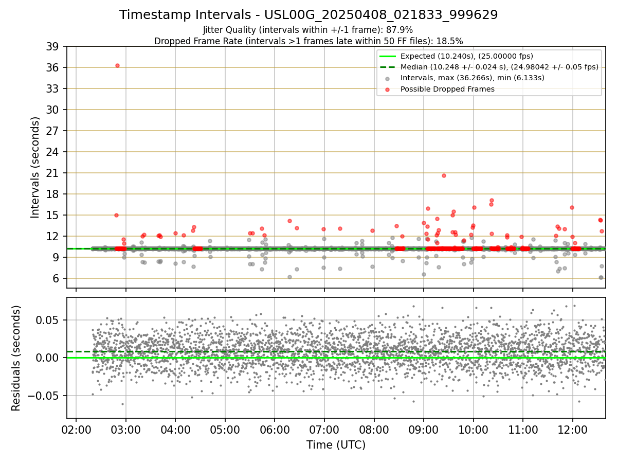Screen dimensions: 617x463
Task: Click the legend entry 'Possible Dropped Frames'
Action: [x=447, y=89]
